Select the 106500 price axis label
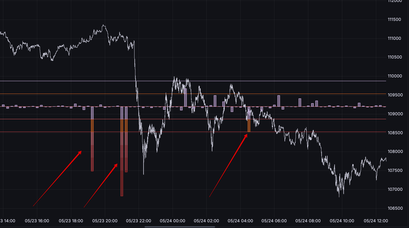409x228 pixels. pos(394,208)
